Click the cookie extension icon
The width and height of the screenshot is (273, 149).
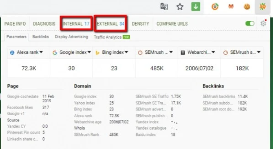click(247, 7)
